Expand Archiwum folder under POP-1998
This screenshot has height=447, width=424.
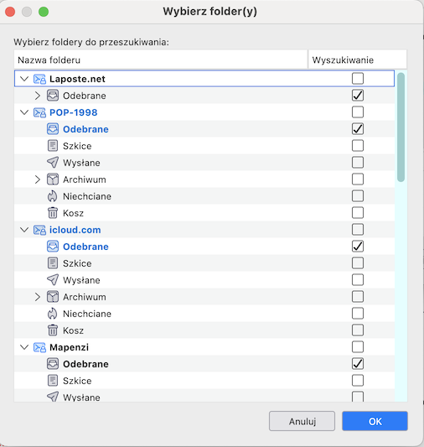38,179
